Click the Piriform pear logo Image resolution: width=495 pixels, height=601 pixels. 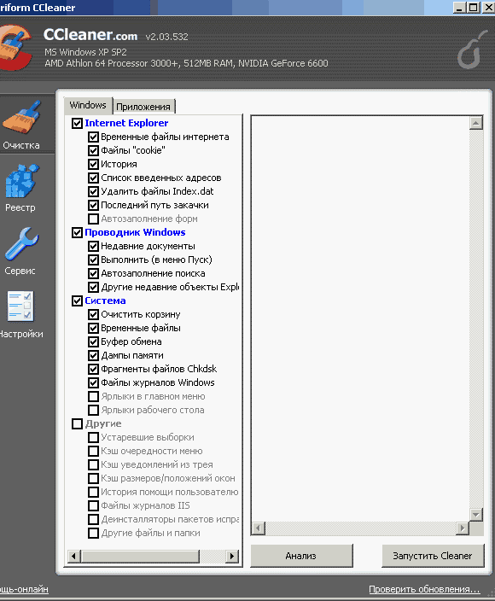[472, 50]
